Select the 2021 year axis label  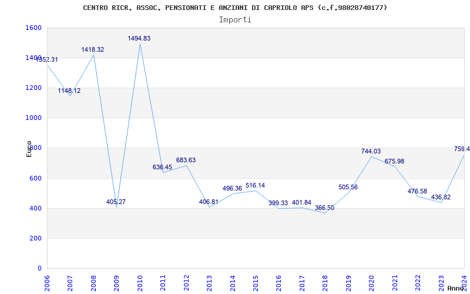click(x=395, y=282)
